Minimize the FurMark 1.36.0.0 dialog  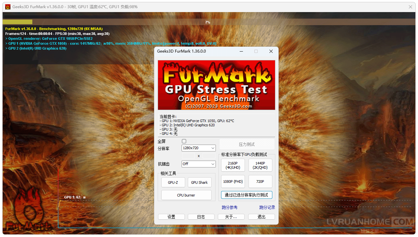[x=241, y=51]
